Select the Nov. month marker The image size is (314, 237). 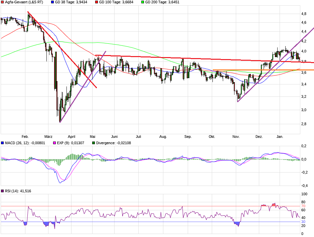pos(236,137)
